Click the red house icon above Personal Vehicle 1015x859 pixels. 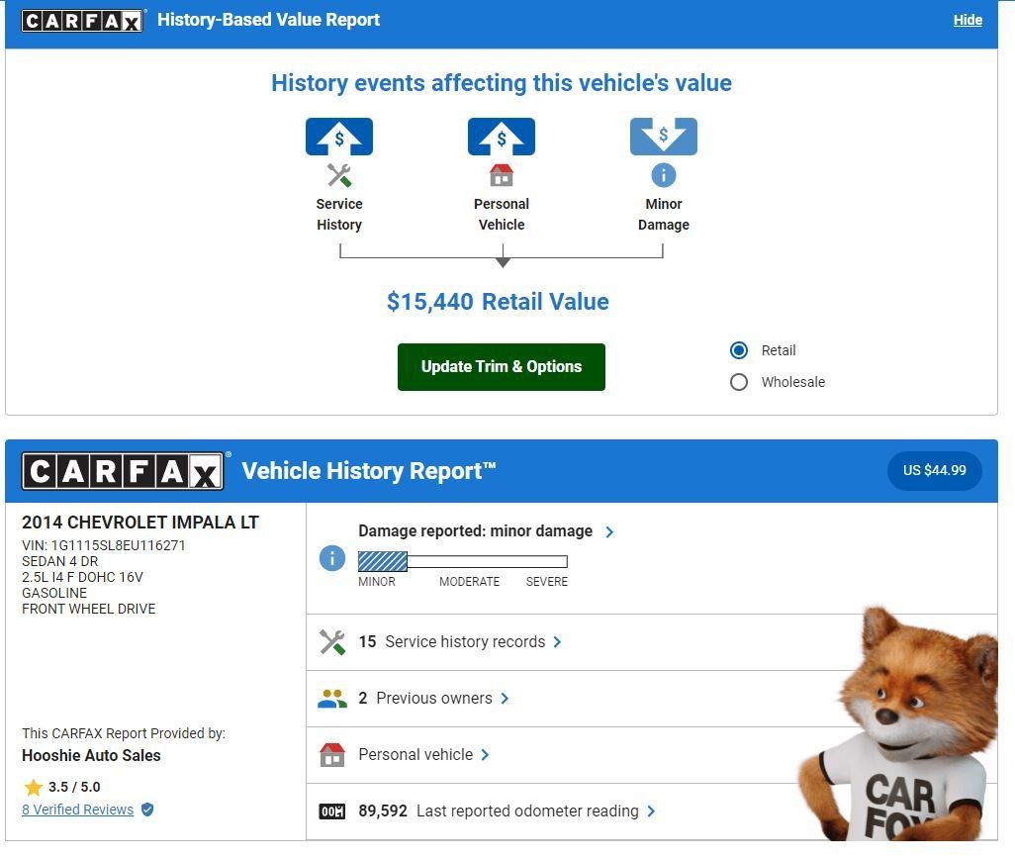coord(501,175)
